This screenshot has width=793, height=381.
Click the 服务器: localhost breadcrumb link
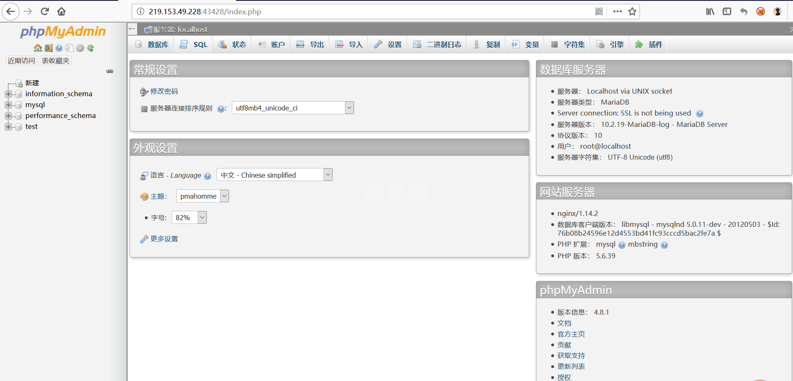click(x=180, y=29)
